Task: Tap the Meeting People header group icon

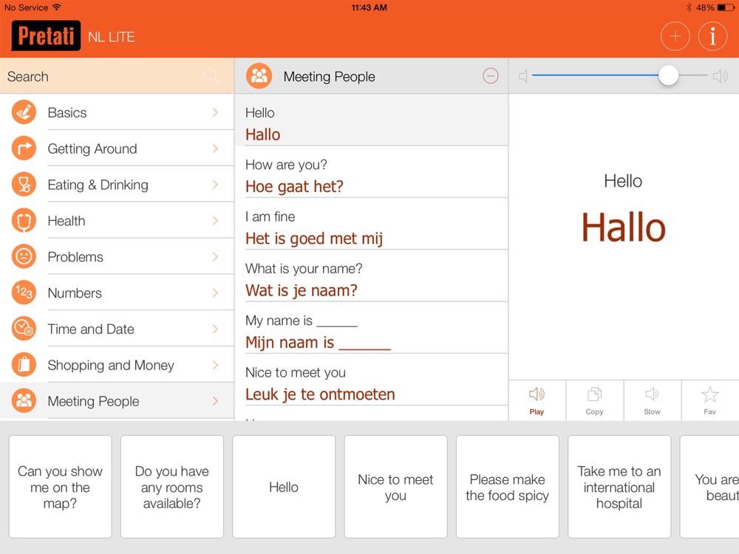Action: coord(259,76)
